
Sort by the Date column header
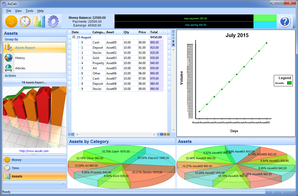pyautogui.click(x=82, y=32)
